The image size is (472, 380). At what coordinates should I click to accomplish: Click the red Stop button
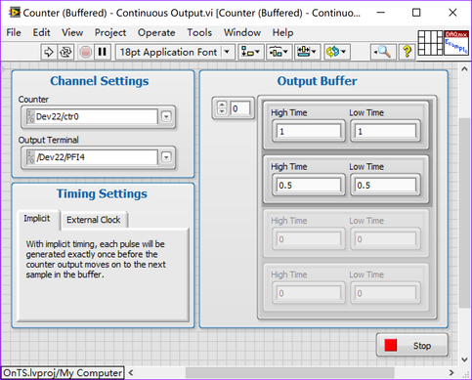pos(412,345)
